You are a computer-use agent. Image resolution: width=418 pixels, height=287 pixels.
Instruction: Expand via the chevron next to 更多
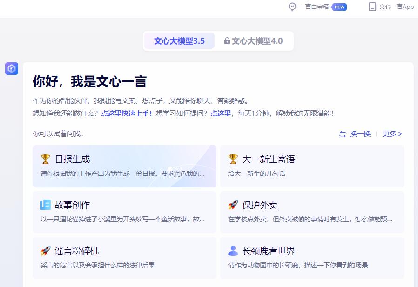click(x=400, y=134)
